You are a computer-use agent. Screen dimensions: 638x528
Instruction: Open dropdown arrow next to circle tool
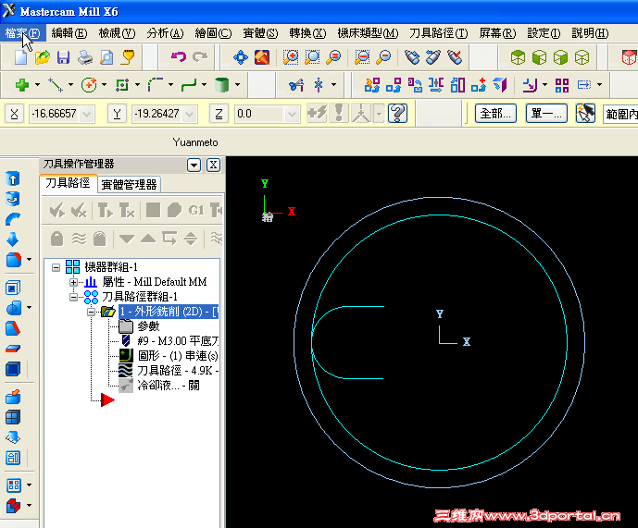pos(104,85)
